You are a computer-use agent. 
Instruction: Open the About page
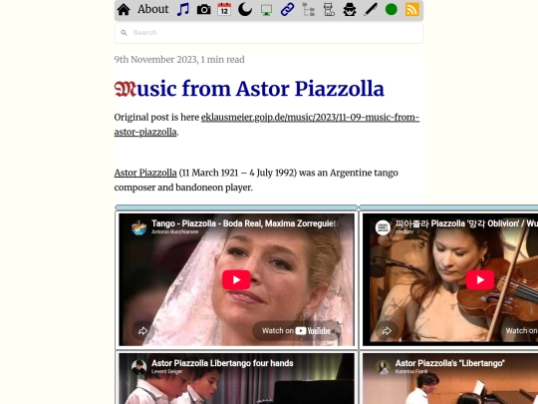coord(153,9)
